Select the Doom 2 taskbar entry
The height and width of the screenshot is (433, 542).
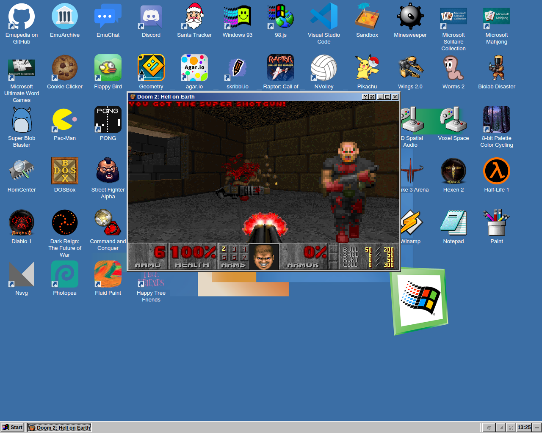point(59,427)
